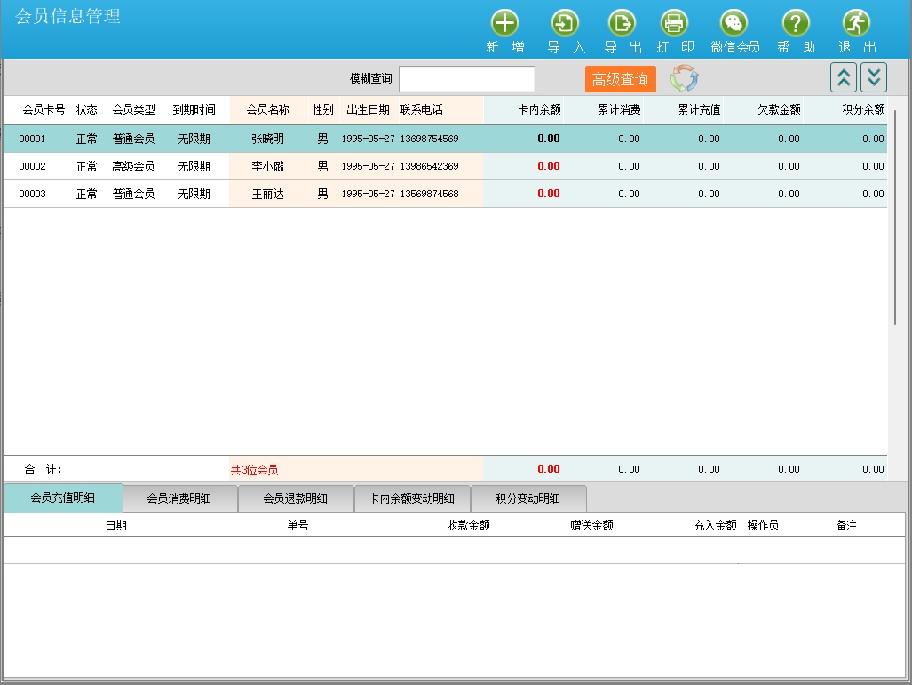
Task: Click the 新增 add member icon
Action: tap(504, 24)
